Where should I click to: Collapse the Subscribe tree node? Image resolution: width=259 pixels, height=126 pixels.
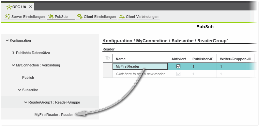tap(20, 90)
